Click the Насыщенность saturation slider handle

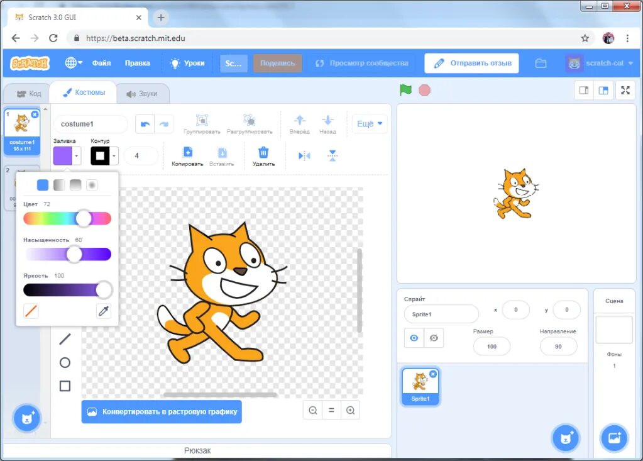click(74, 254)
